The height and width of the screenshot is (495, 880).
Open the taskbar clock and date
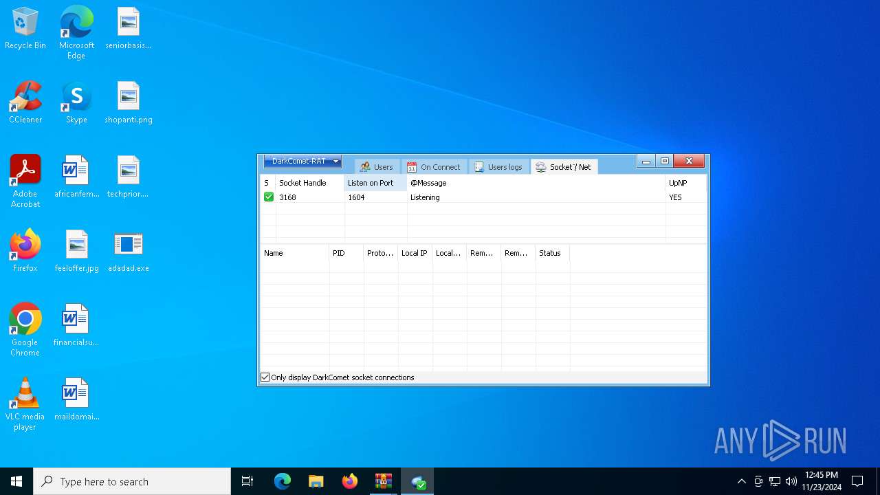click(822, 481)
